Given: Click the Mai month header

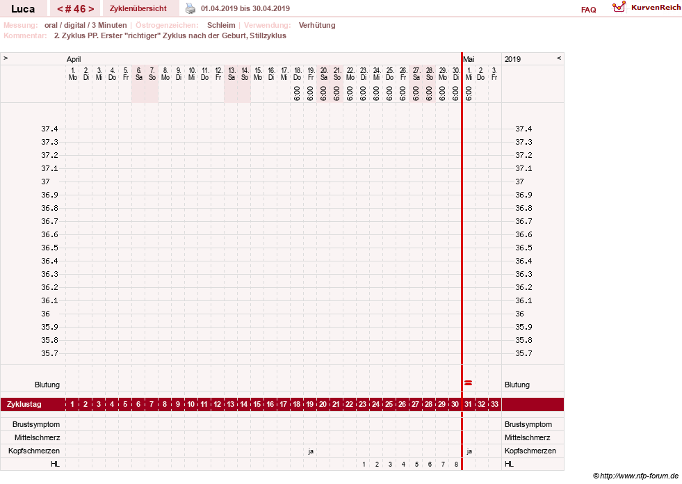Looking at the screenshot, I should [469, 59].
